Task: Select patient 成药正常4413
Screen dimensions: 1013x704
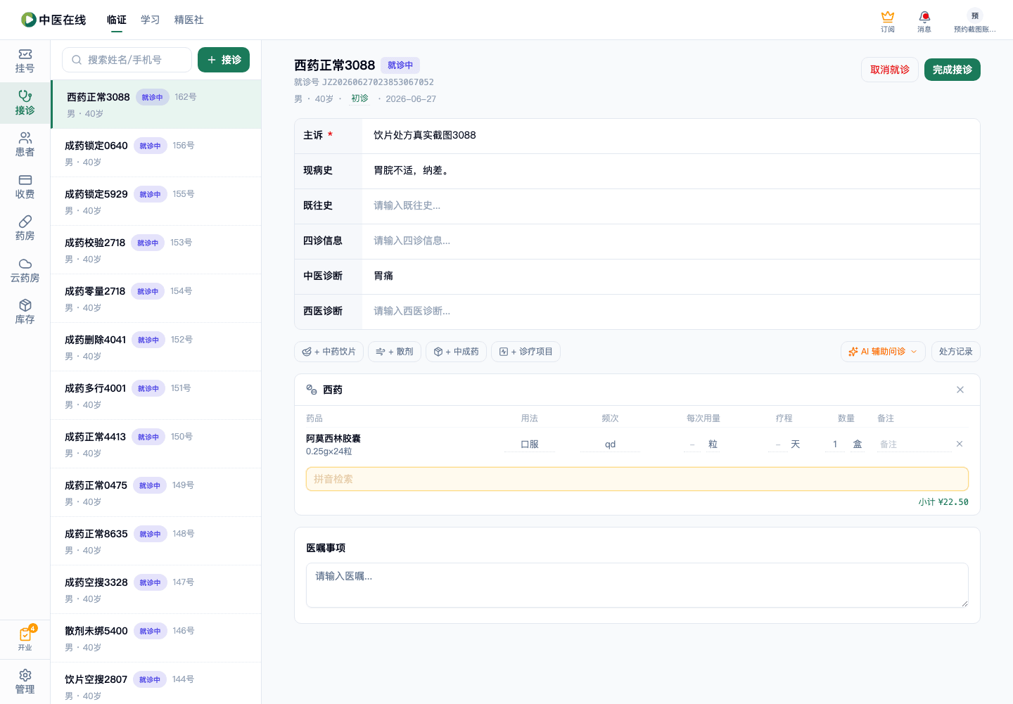Action: 156,444
